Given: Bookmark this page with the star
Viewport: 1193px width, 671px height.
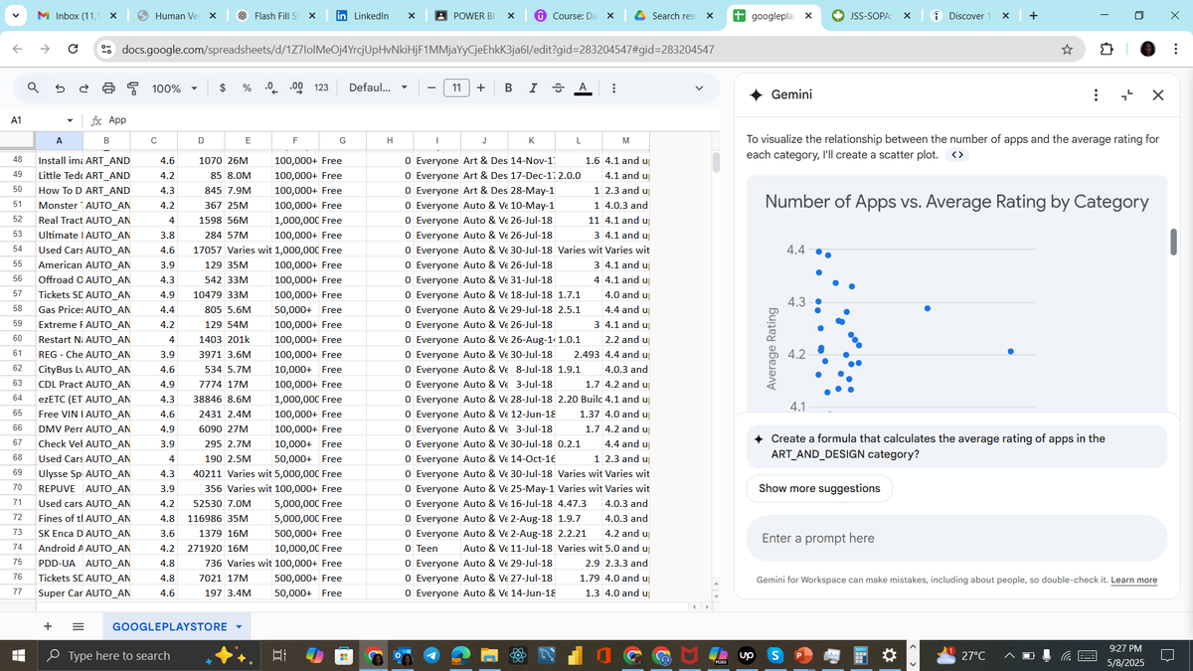Looking at the screenshot, I should click(1067, 49).
